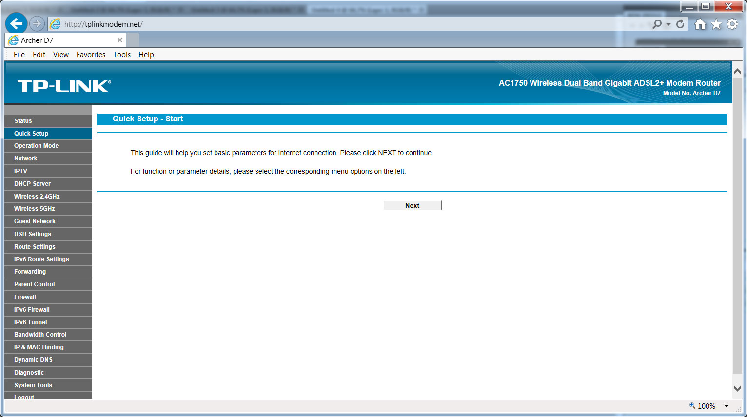Open the Favorites menu
The height and width of the screenshot is (417, 747).
pyautogui.click(x=91, y=55)
